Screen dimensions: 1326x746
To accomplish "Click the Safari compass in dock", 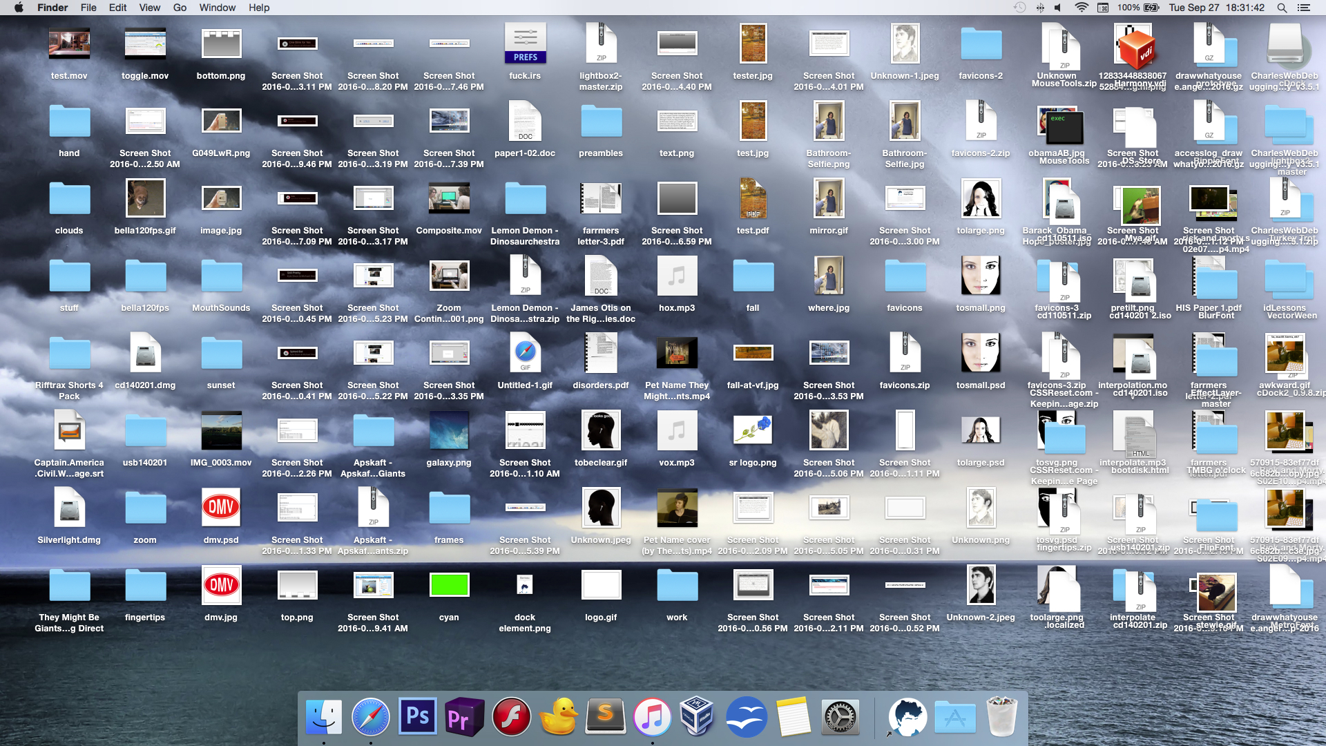I will click(370, 716).
